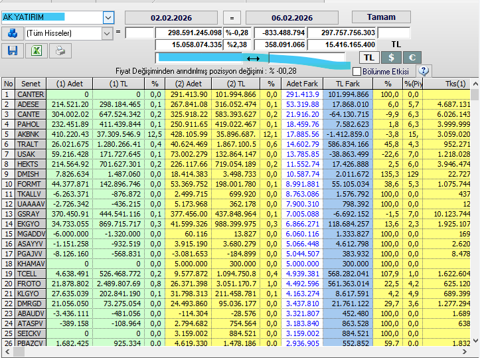The height and width of the screenshot is (358, 480).
Task: Click the double-arrow swap slider handle
Action: click(253, 58)
